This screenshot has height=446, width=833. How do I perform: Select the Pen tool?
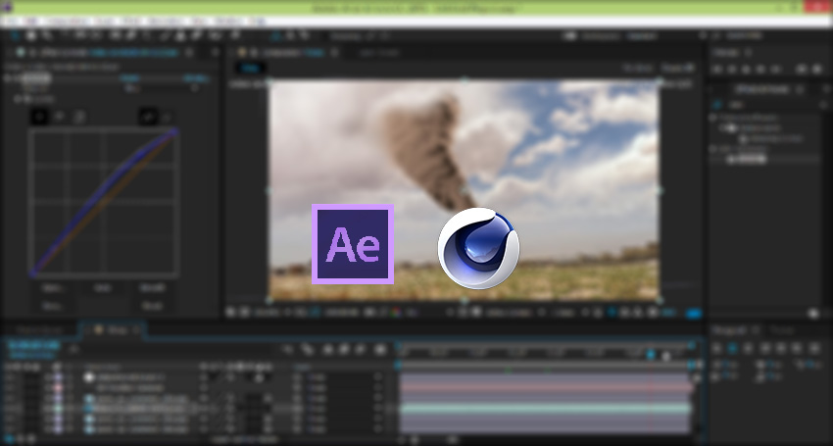(x=130, y=35)
